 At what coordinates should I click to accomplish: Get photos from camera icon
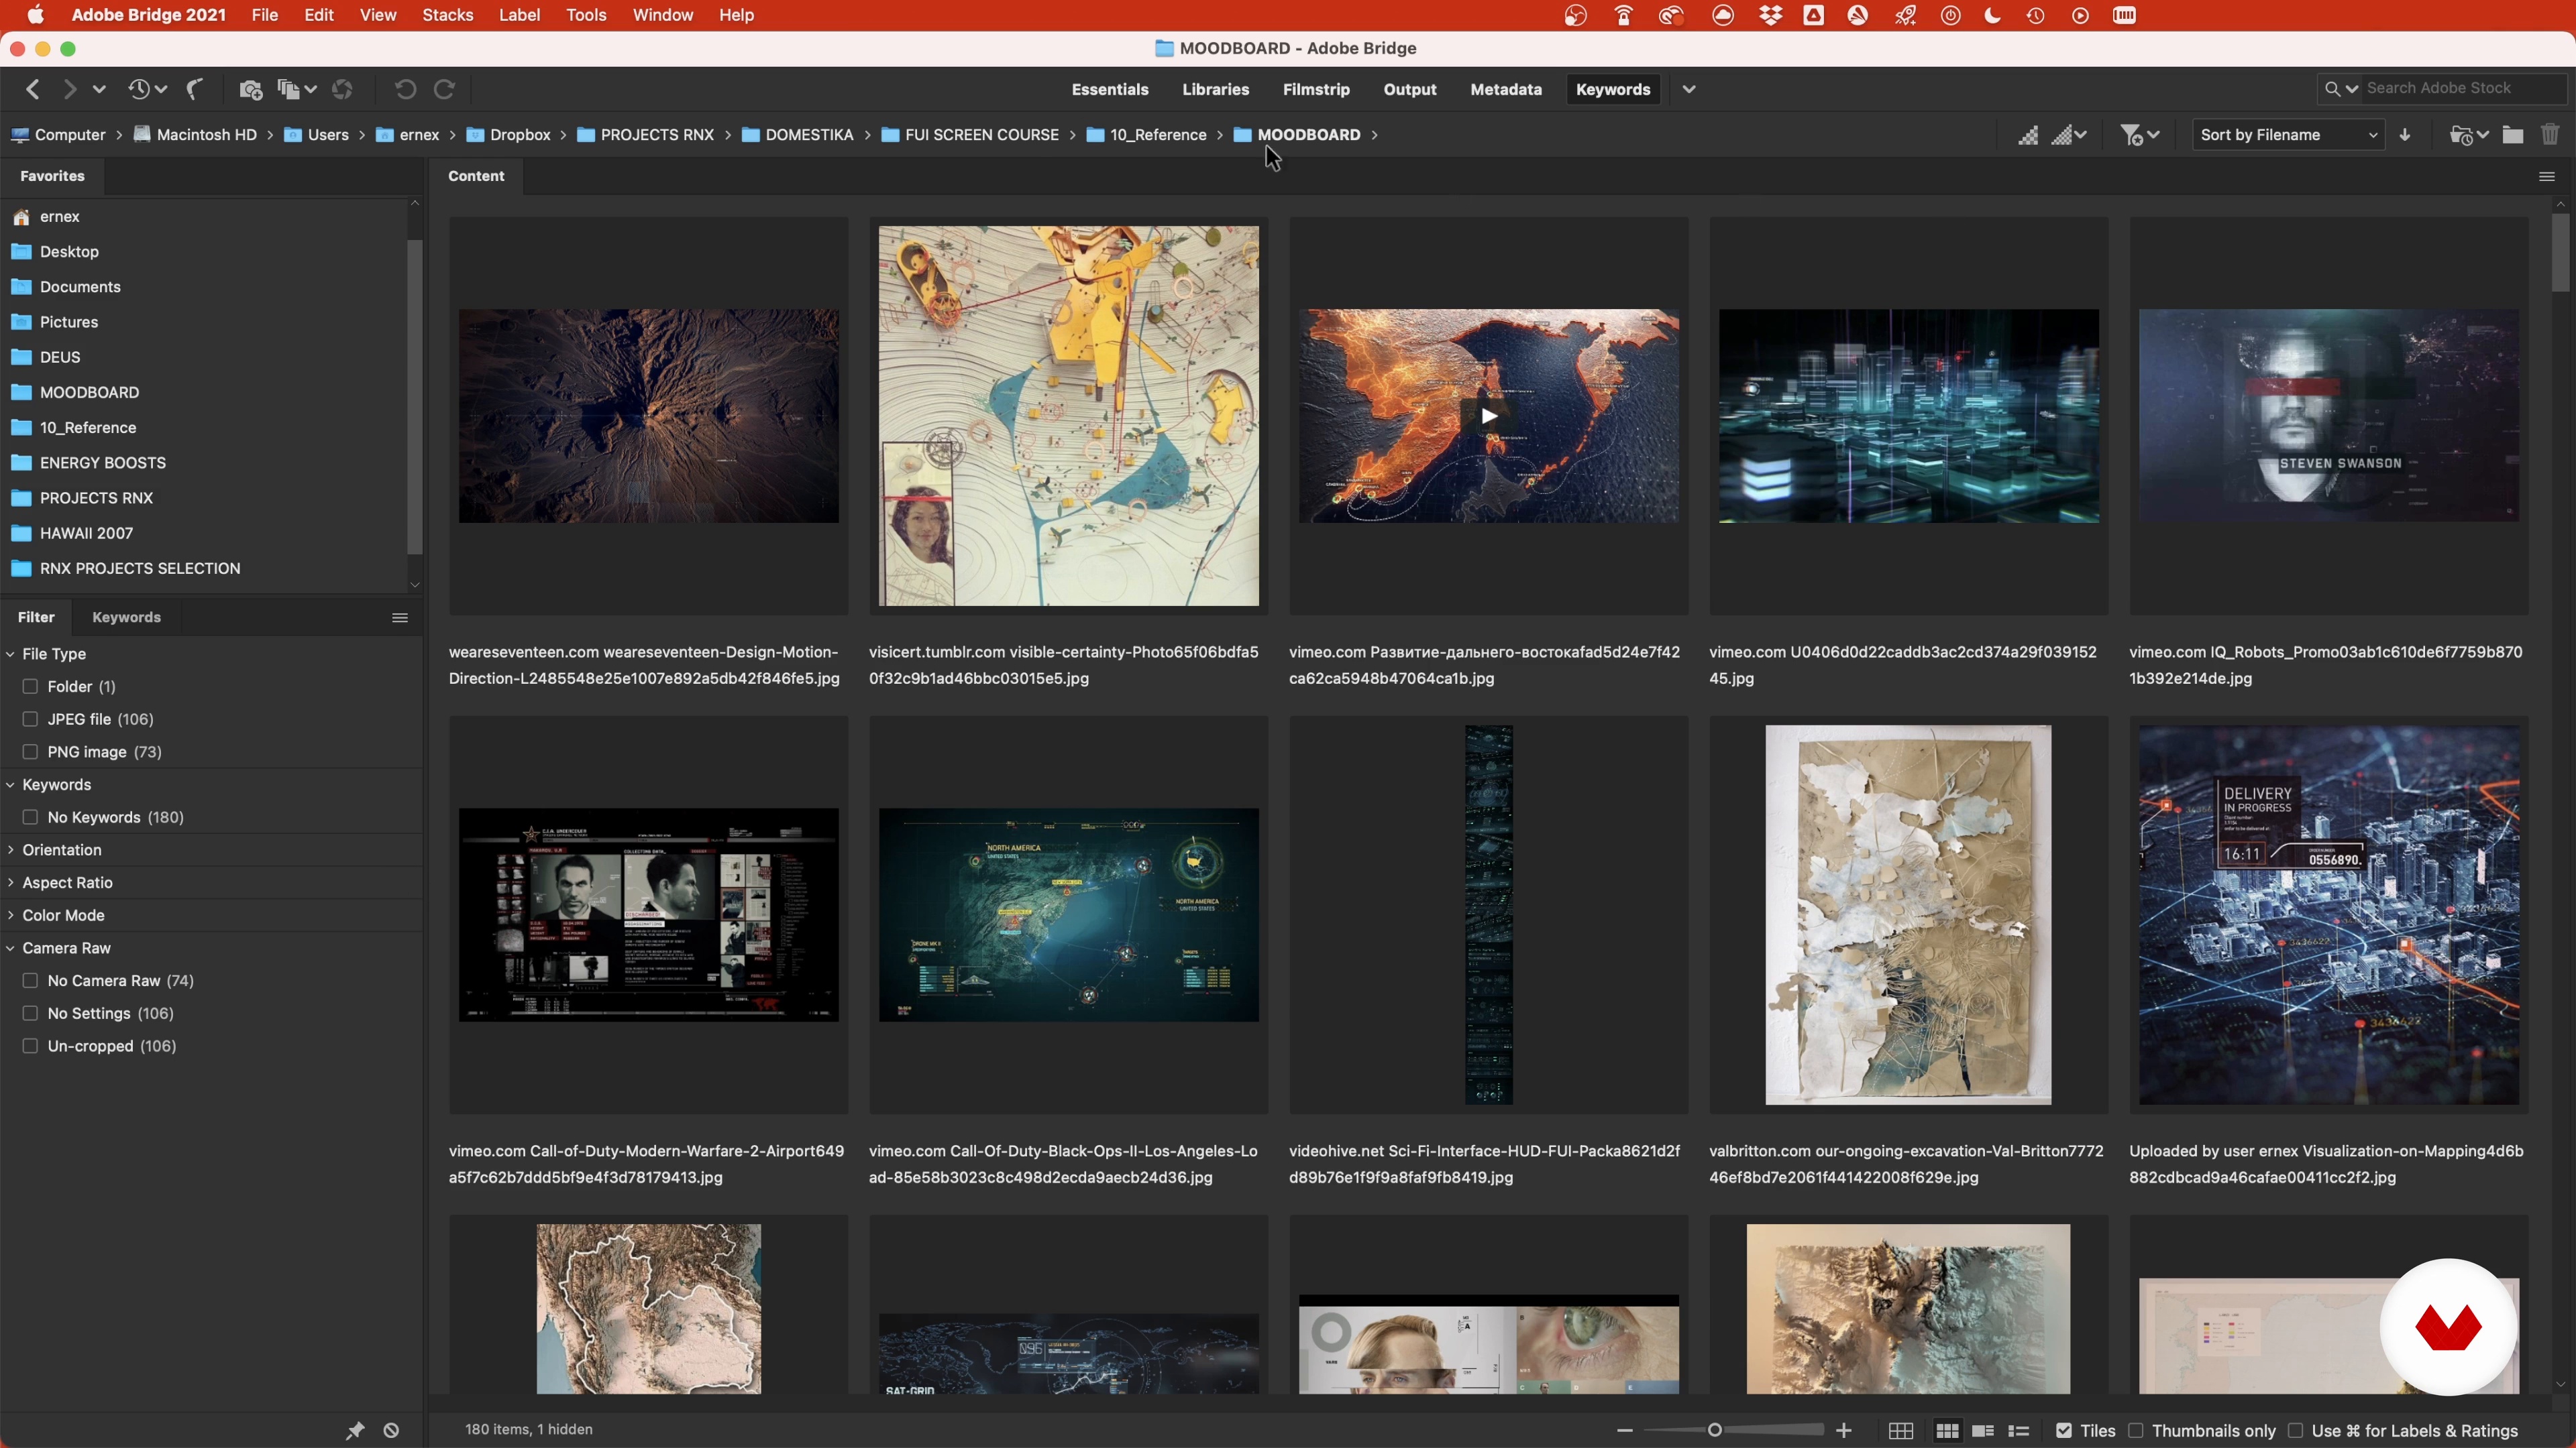pyautogui.click(x=251, y=90)
